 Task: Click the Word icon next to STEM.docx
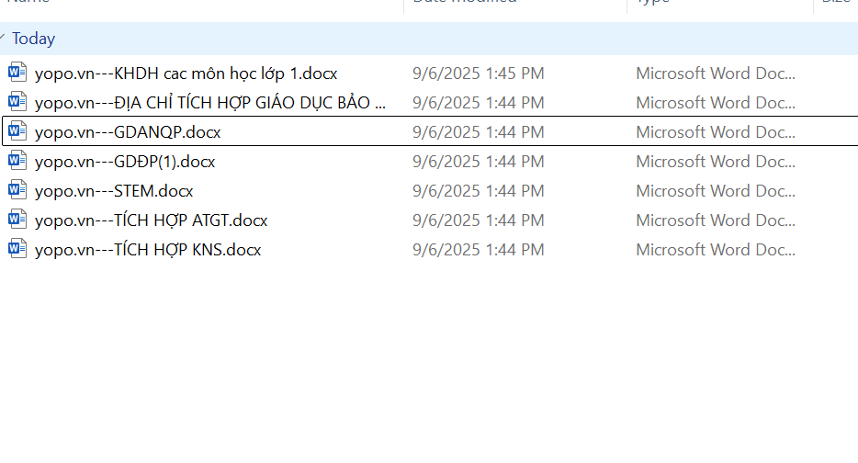pyautogui.click(x=17, y=190)
